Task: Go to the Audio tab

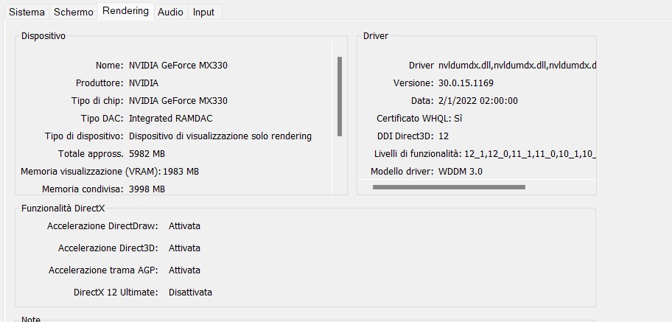Action: coord(170,12)
